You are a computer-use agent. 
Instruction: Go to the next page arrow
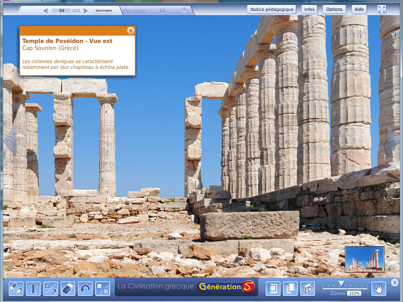point(86,11)
